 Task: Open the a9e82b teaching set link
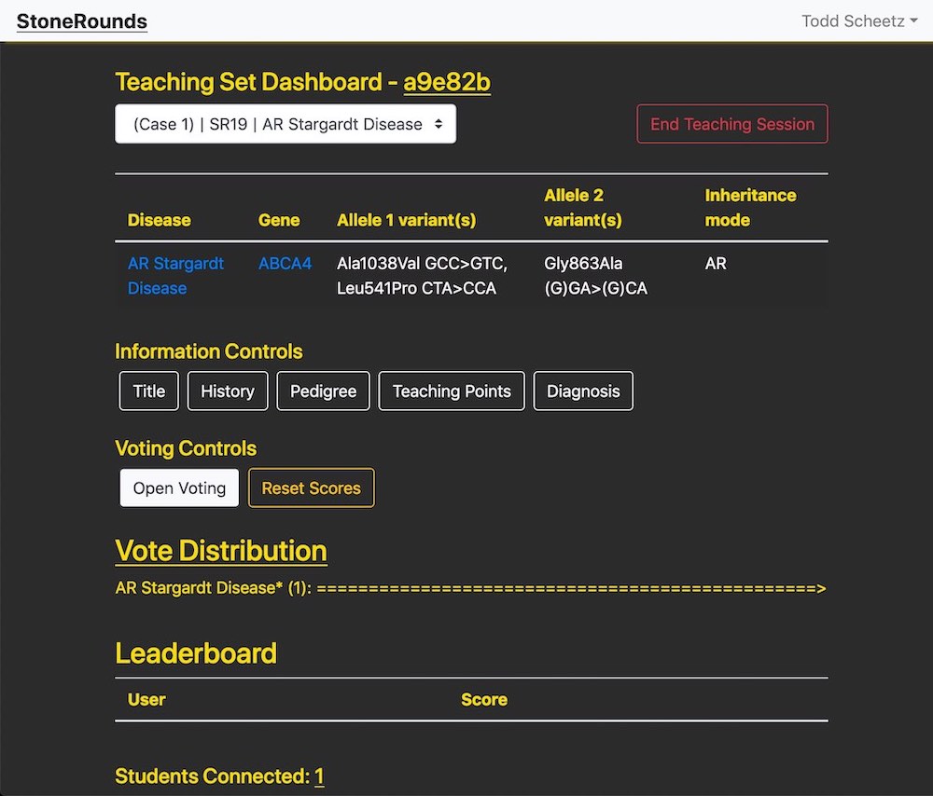point(447,82)
